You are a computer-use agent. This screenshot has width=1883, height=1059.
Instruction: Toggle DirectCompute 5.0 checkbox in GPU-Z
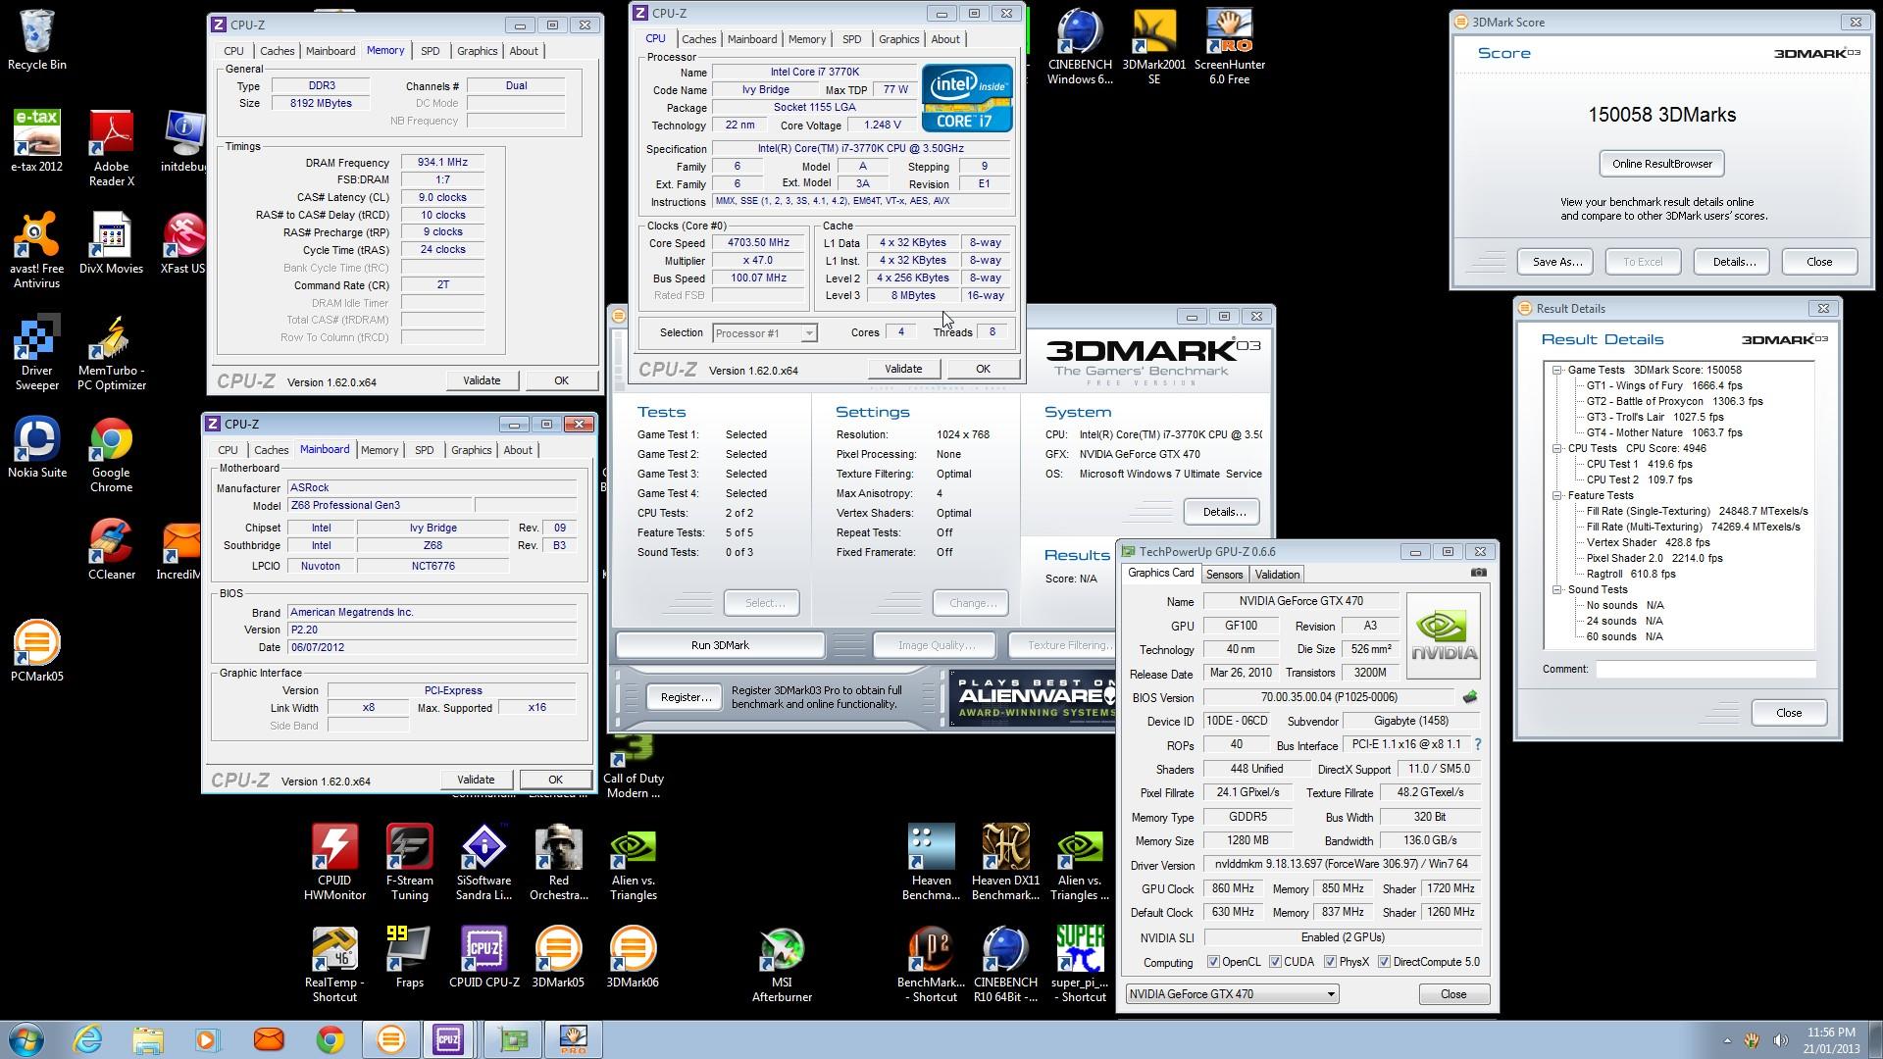[1384, 962]
